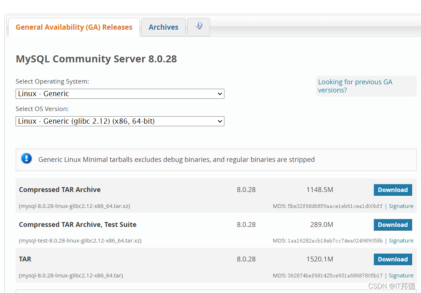The image size is (421, 293).
Task: Click the 289.0M file size
Action: coord(322,225)
